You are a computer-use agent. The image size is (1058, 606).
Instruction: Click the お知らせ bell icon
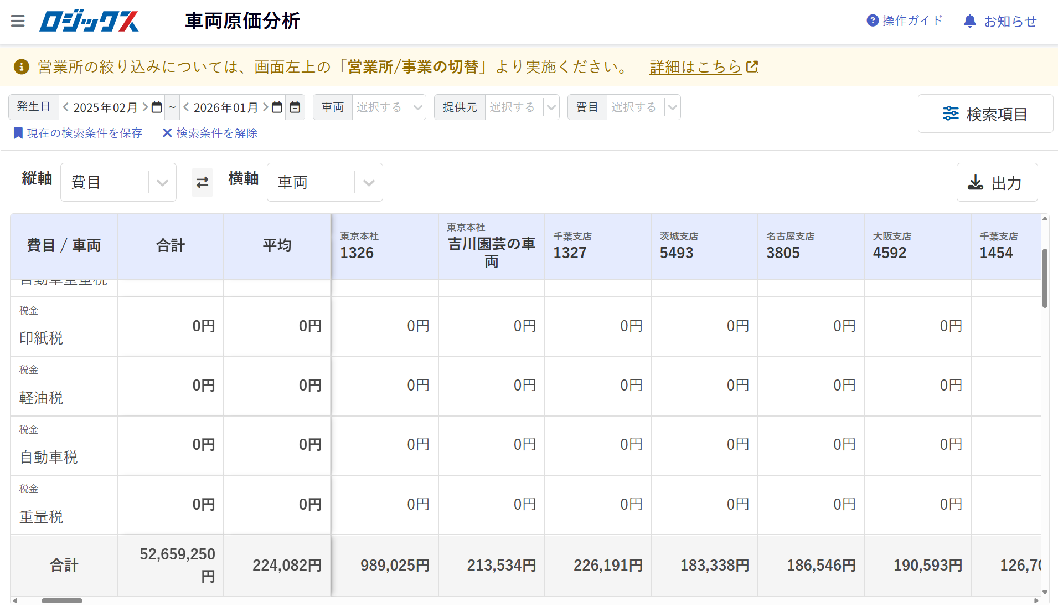tap(969, 21)
